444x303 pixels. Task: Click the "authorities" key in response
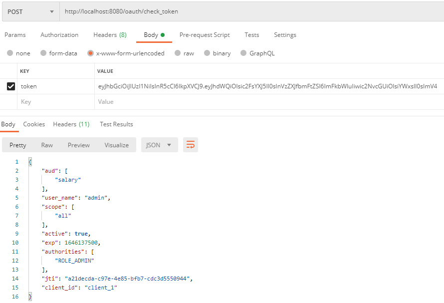63,252
